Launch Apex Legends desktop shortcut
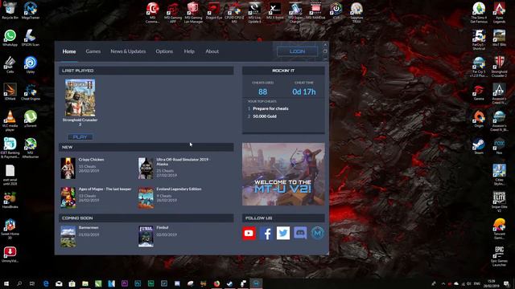 click(x=499, y=13)
